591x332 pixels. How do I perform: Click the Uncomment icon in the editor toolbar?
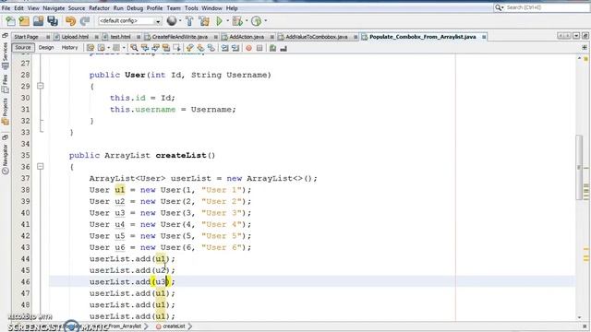tap(283, 48)
